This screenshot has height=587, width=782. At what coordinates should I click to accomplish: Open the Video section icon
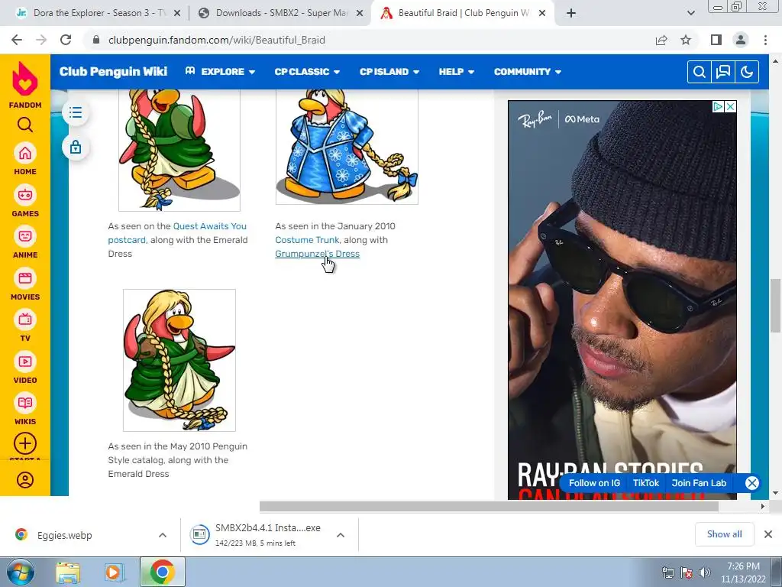25,362
